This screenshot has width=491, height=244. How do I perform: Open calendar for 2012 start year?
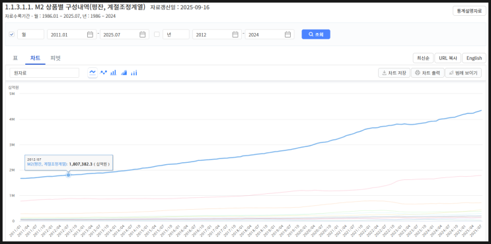coord(235,34)
